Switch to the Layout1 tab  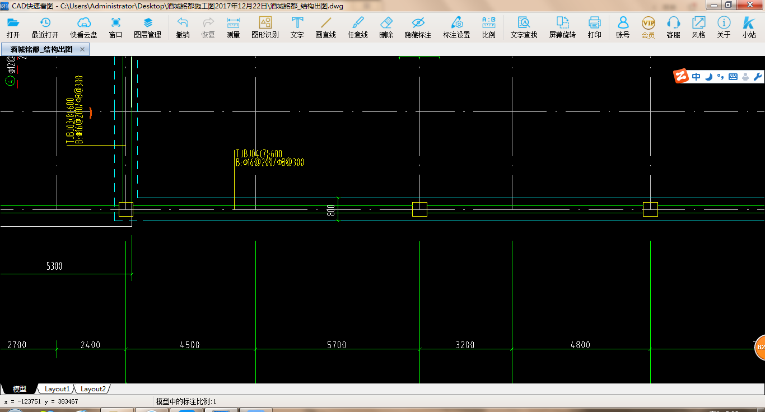coord(58,389)
